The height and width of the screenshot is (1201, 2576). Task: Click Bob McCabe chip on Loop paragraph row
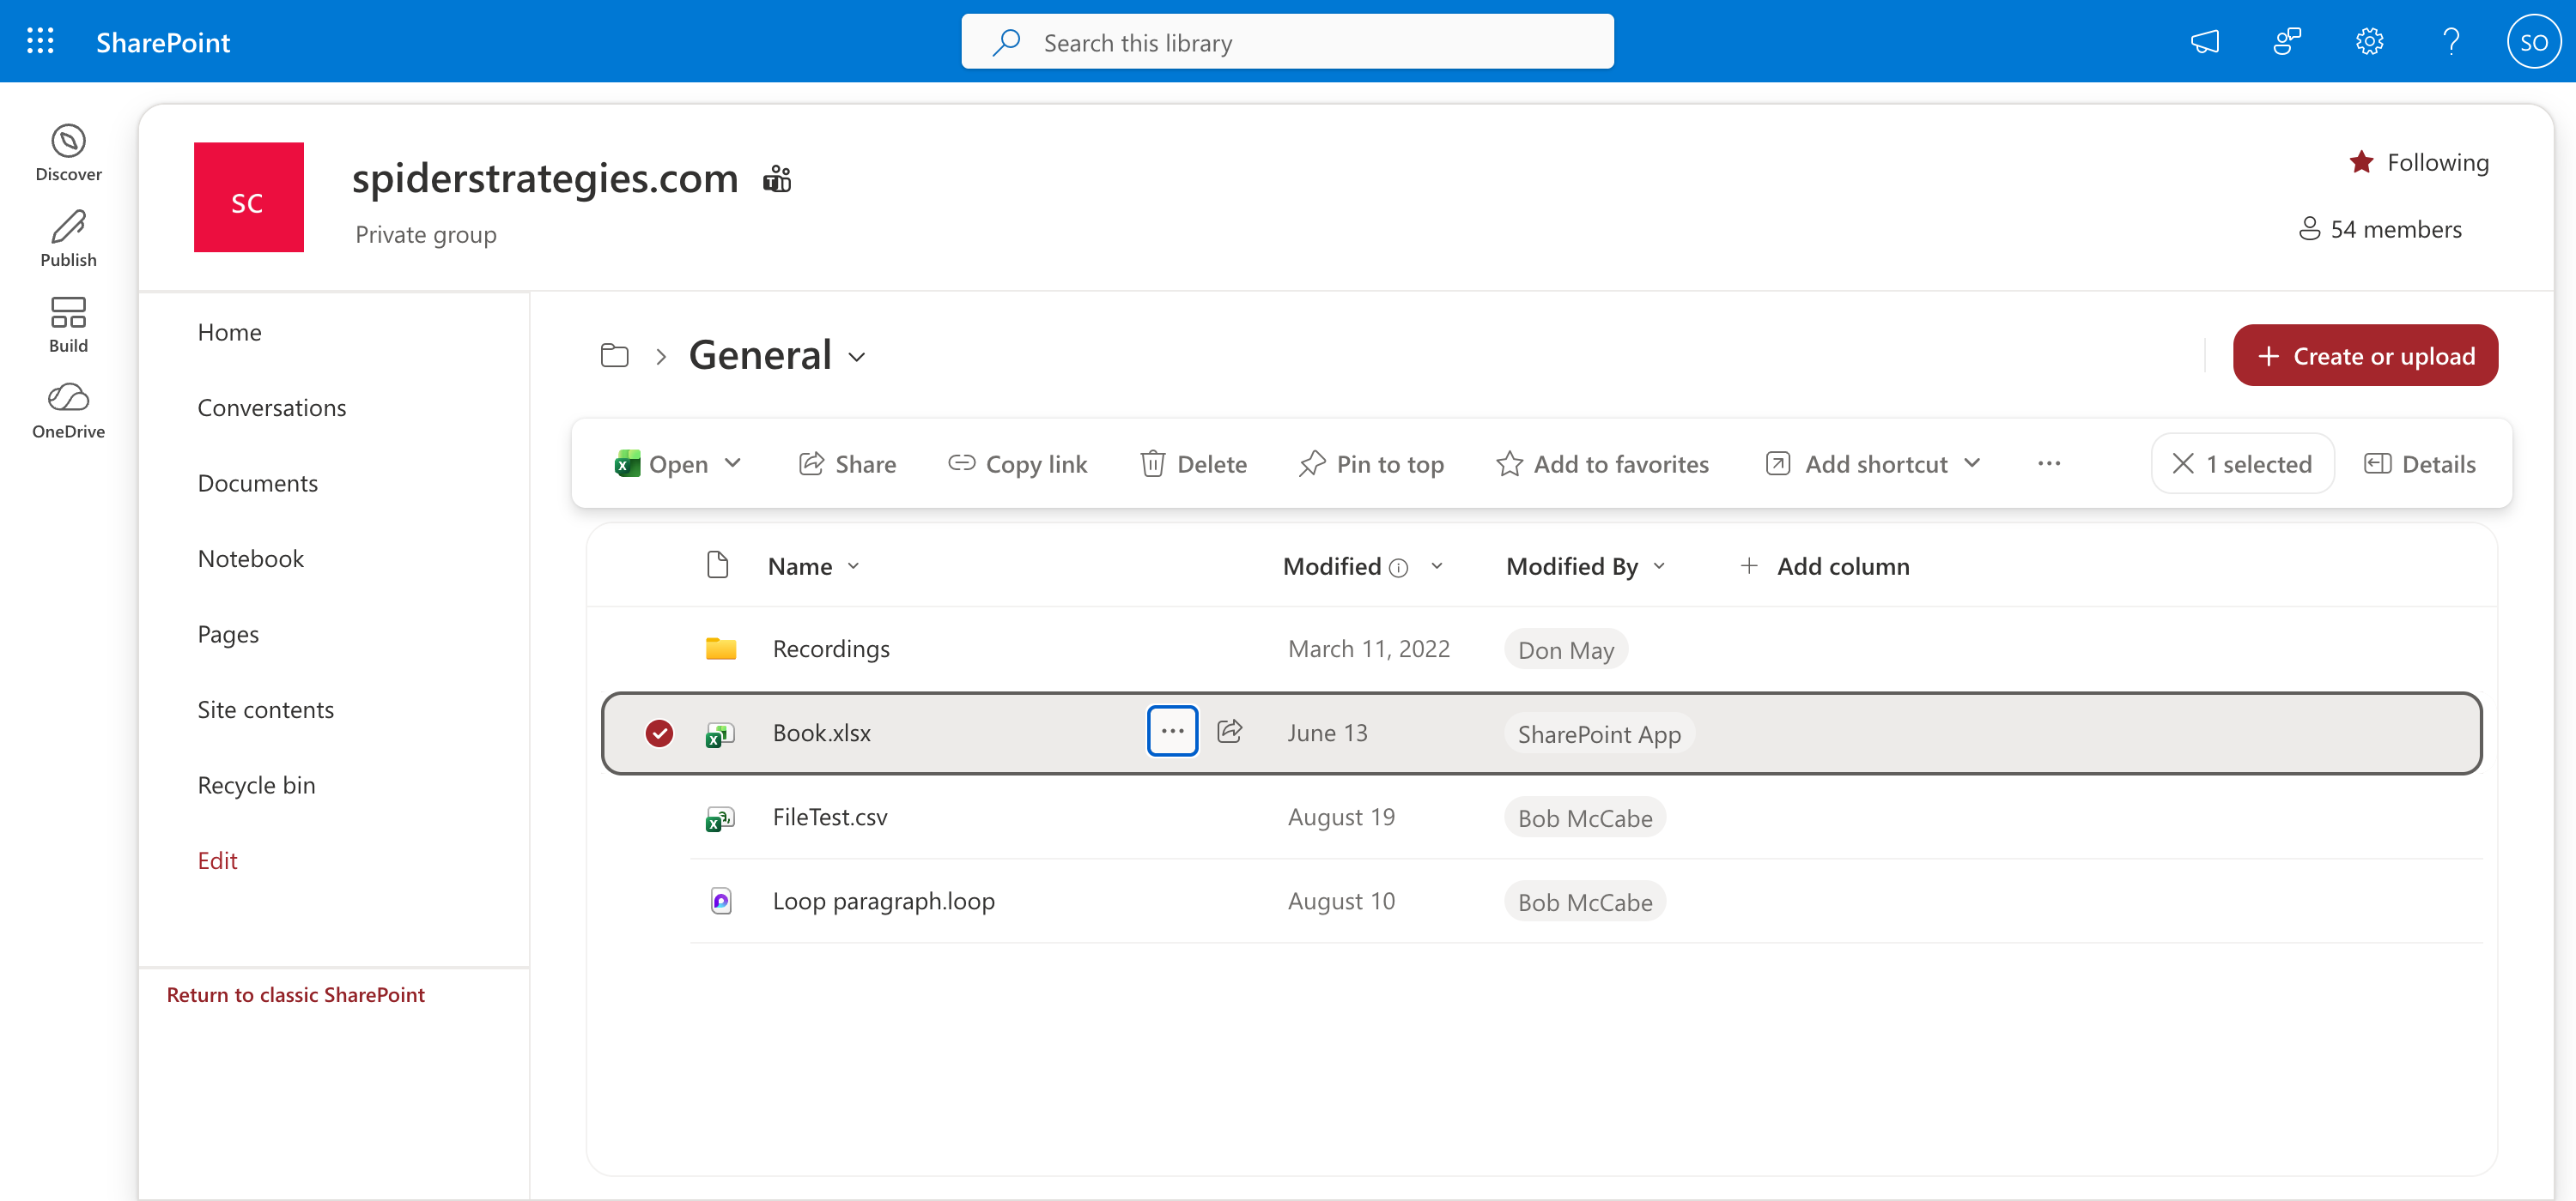(x=1585, y=902)
